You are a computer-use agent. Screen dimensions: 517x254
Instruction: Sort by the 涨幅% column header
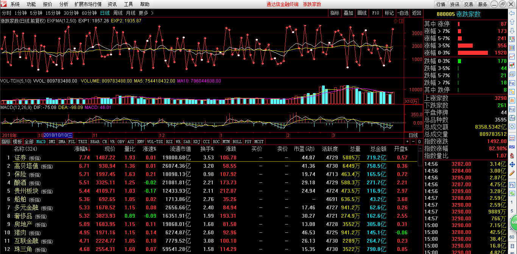pos(82,149)
